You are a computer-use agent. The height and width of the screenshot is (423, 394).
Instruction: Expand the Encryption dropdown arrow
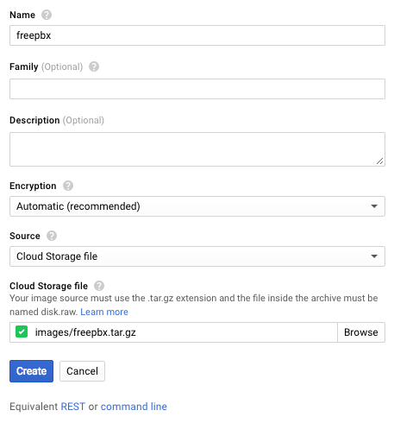[x=374, y=206]
